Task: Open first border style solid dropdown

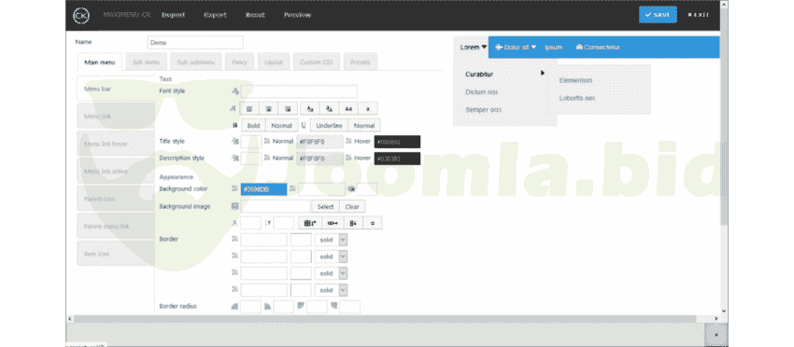Action: [332, 240]
